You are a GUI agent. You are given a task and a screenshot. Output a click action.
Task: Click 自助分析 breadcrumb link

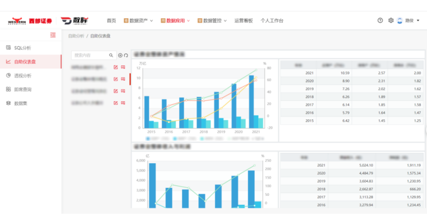[x=76, y=35]
